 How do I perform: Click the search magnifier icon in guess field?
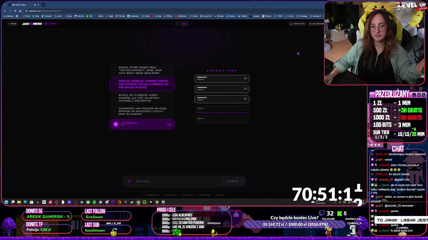[x=129, y=181]
